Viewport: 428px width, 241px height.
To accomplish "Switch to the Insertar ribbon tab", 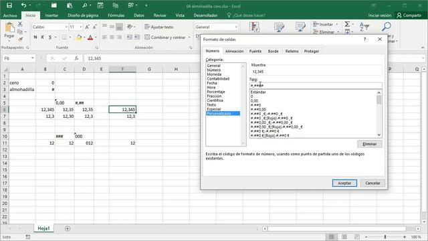I will point(51,15).
